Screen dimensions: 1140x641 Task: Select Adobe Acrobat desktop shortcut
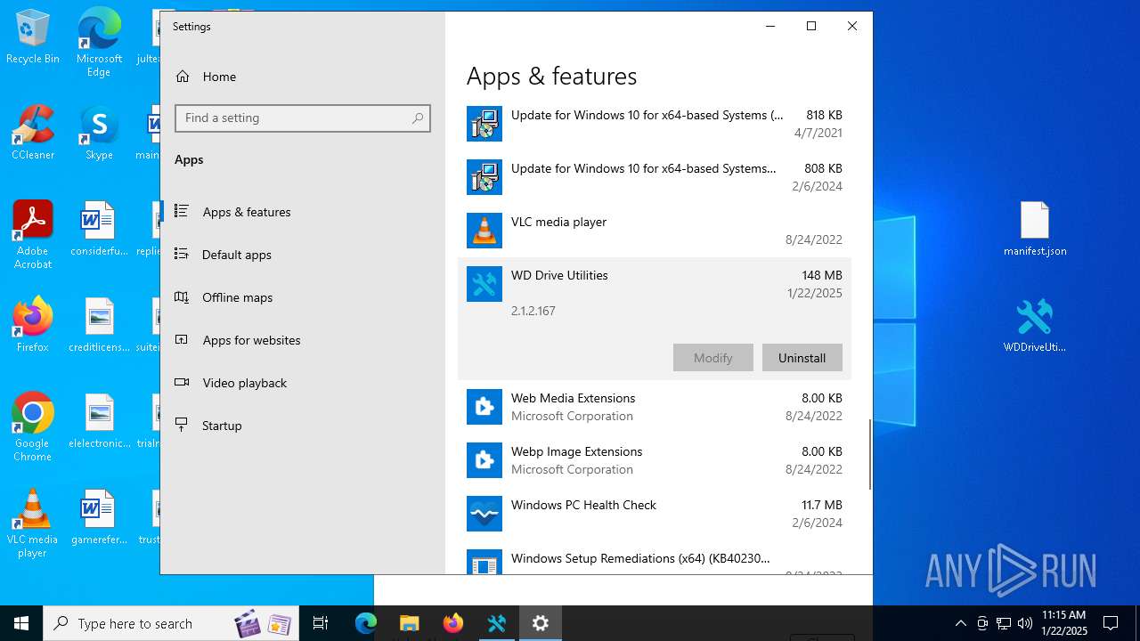[x=33, y=234]
